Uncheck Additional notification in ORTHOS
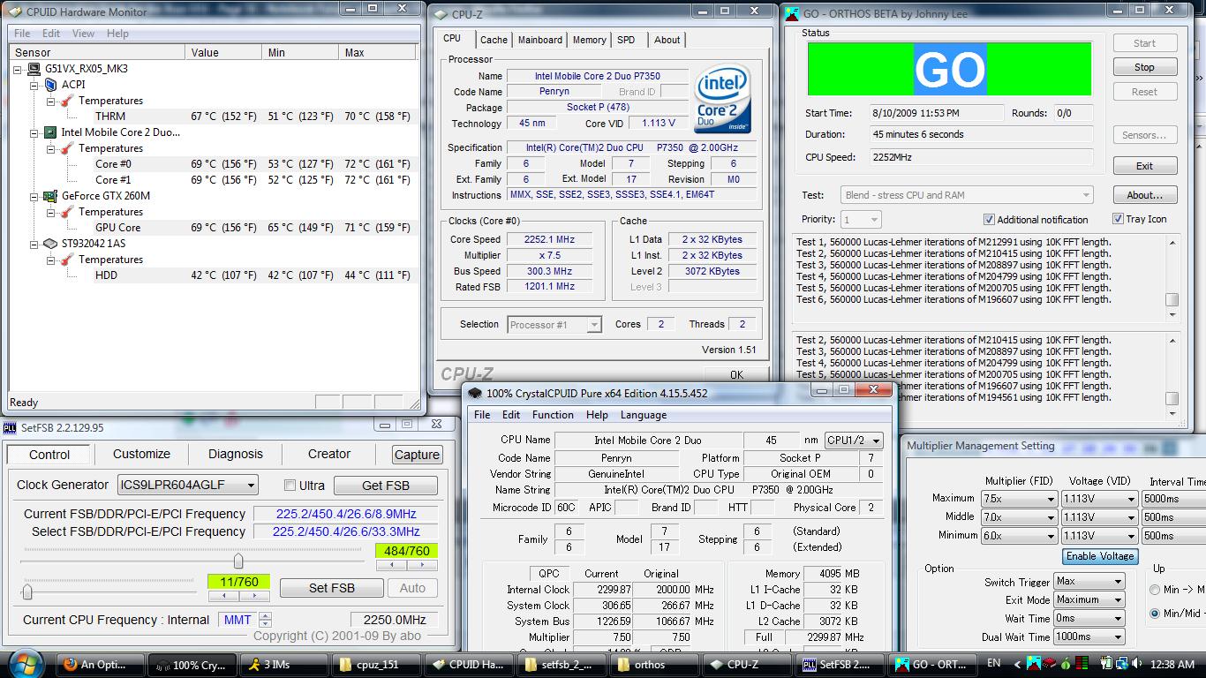1206x678 pixels. click(x=989, y=220)
